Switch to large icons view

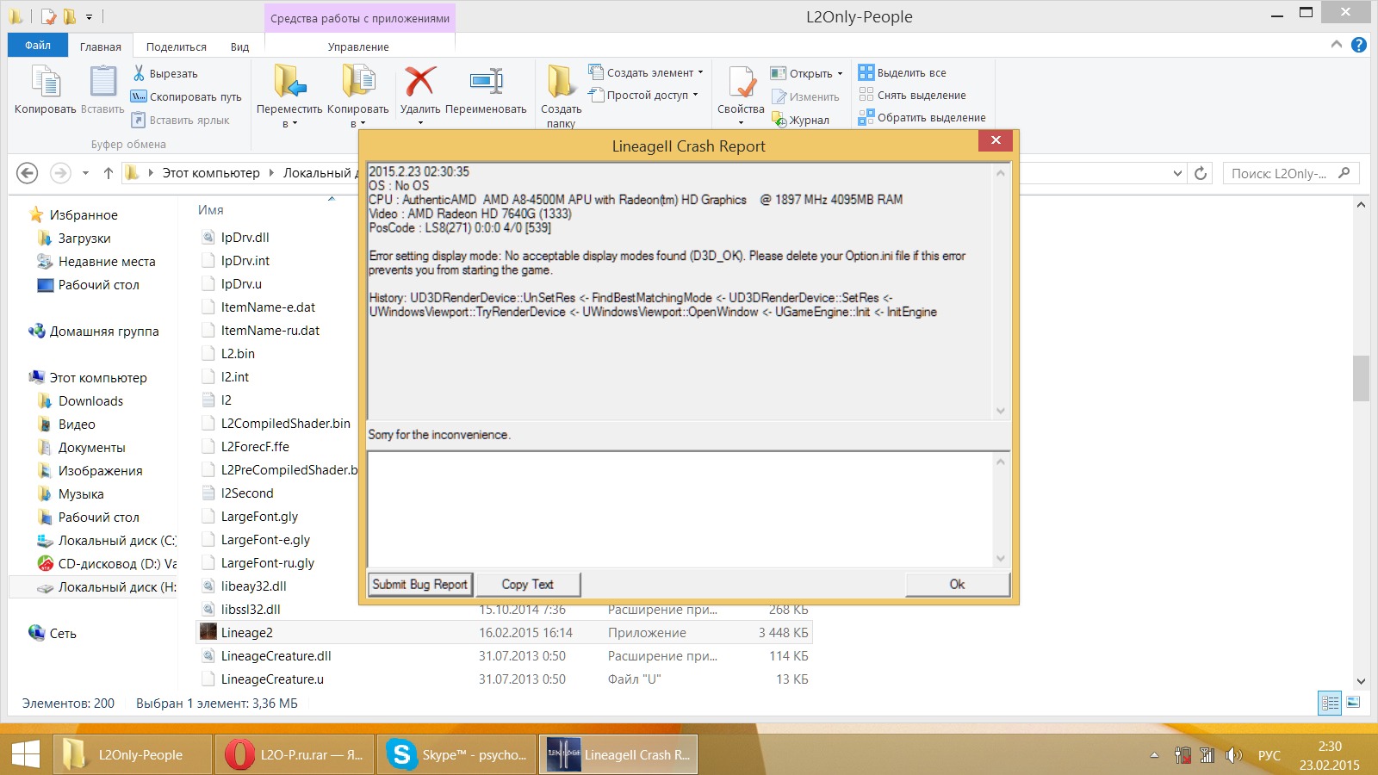click(1354, 704)
